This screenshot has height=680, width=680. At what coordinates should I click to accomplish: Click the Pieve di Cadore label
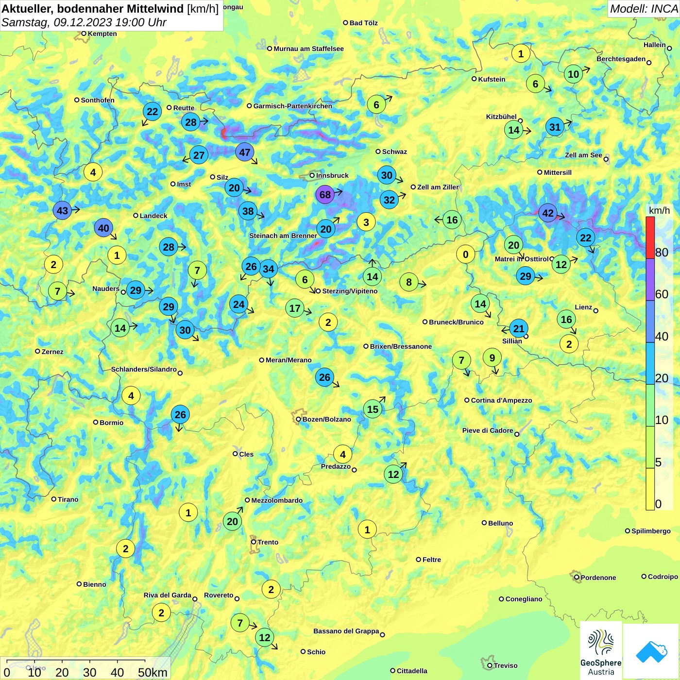click(488, 430)
